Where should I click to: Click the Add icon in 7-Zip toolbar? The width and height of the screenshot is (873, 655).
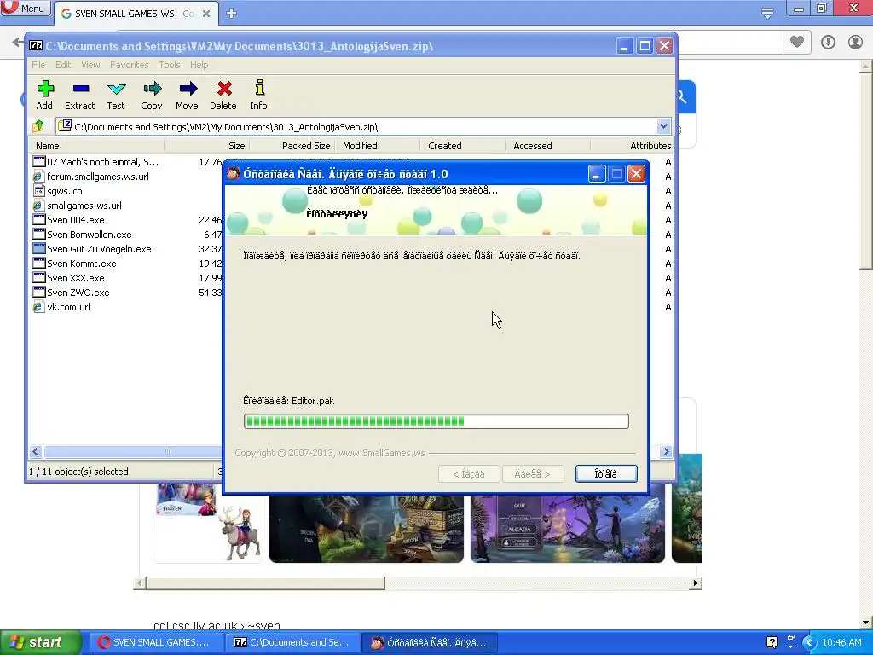coord(44,96)
